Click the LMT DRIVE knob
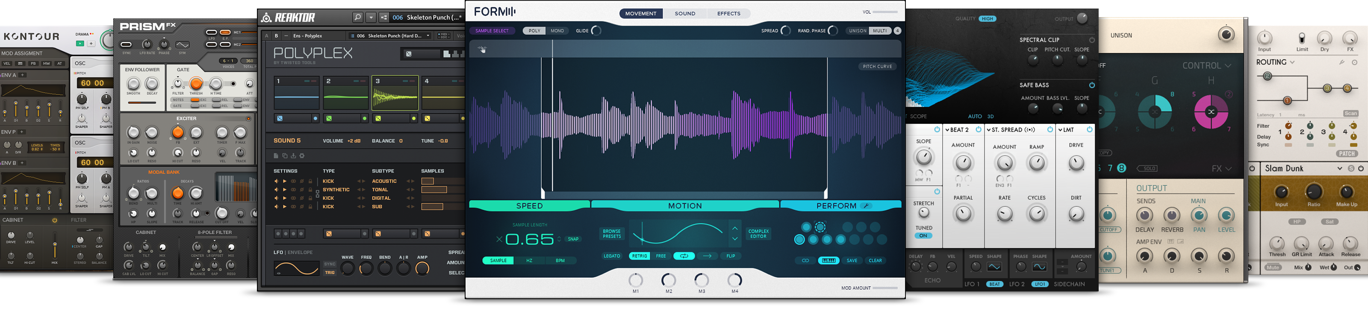This screenshot has width=1368, height=317. tap(1076, 163)
